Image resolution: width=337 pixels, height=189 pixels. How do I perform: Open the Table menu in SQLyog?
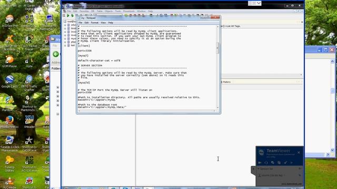click(x=100, y=11)
